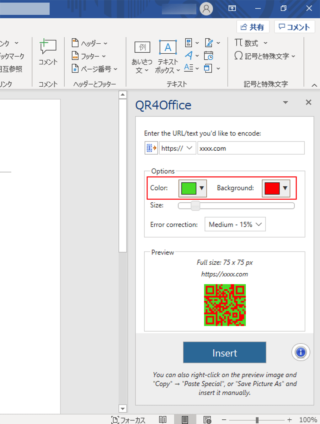320x424 pixels.
Task: Switch to Print Layout view icon
Action: [185, 419]
